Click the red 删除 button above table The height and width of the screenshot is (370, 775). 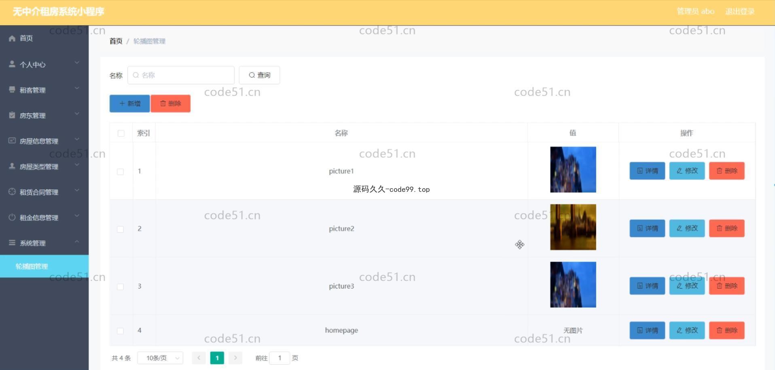[170, 103]
